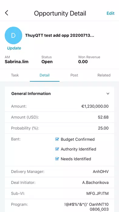The width and height of the screenshot is (119, 212).
Task: Tap the Deal Initiator A.Bachorikova
Action: [x=95, y=183]
